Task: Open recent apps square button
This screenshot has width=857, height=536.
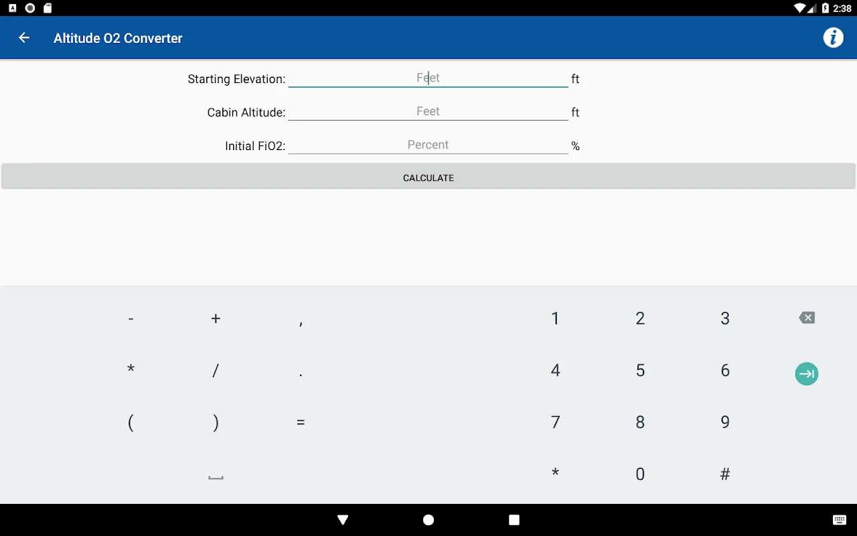Action: (514, 520)
